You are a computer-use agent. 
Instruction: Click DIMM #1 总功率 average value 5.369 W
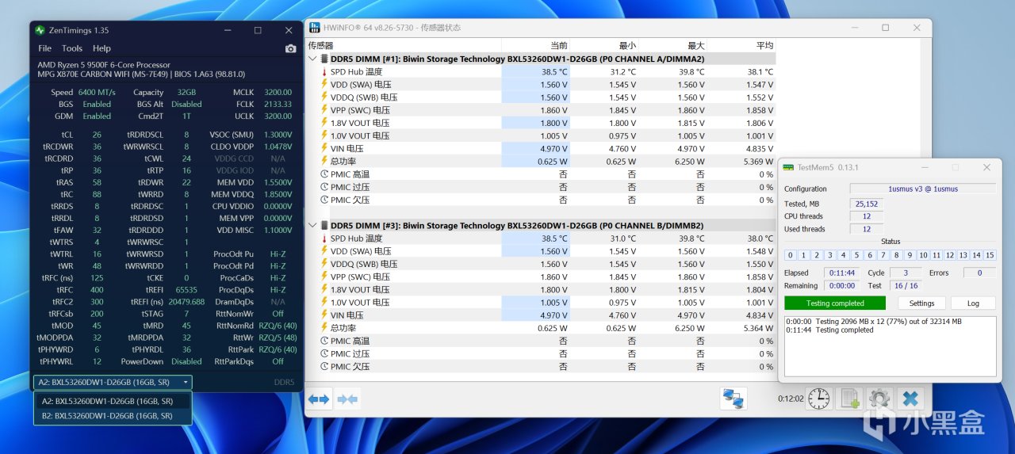click(756, 162)
